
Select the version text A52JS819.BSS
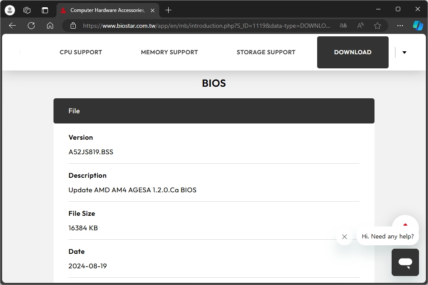pos(91,152)
